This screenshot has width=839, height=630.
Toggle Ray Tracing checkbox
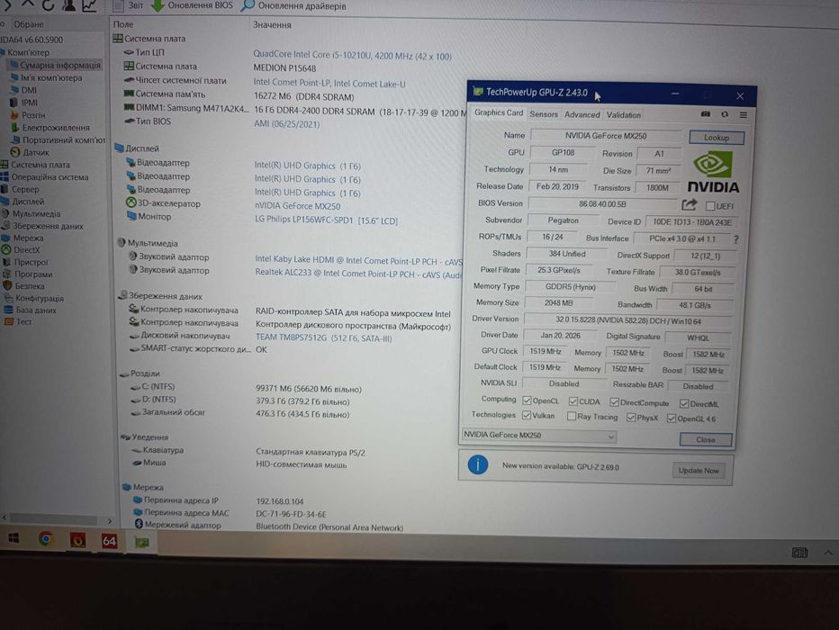click(571, 416)
